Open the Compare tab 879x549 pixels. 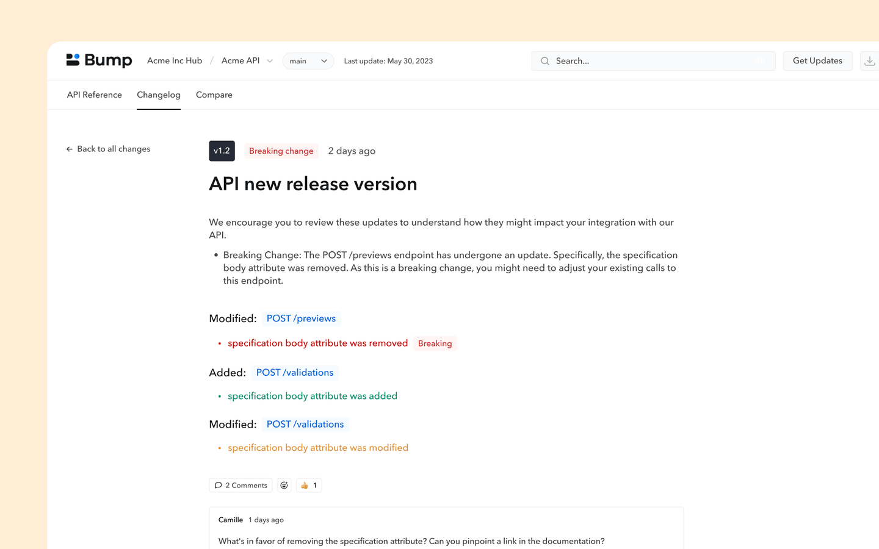tap(214, 95)
